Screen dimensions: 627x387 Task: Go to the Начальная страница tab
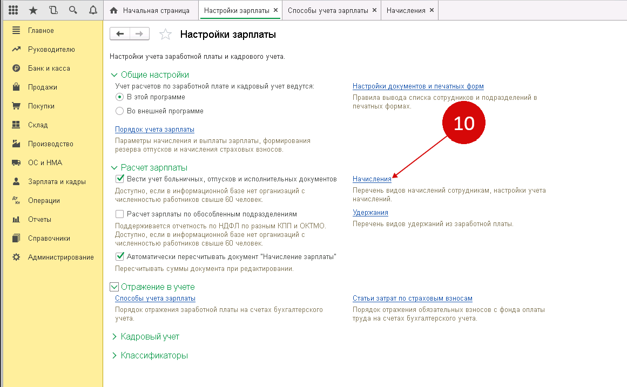156,11
